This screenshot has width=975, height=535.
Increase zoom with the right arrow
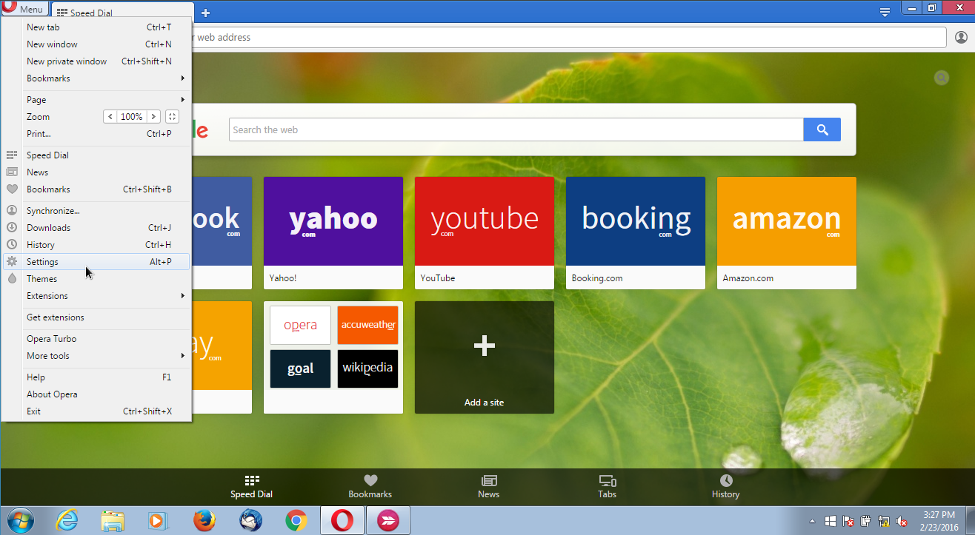click(153, 117)
